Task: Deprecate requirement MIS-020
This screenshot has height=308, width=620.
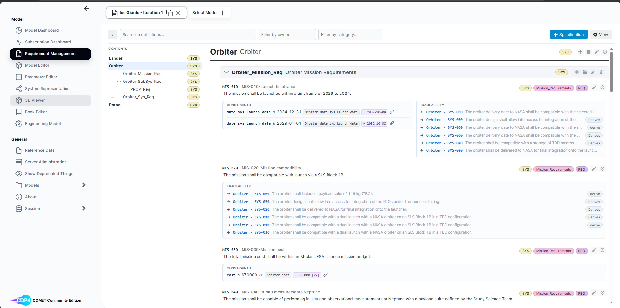Action: point(602,169)
